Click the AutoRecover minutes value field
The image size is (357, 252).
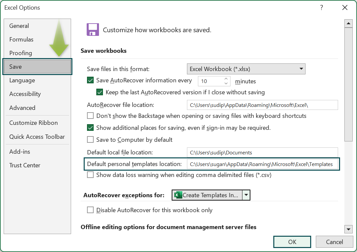[x=211, y=81]
